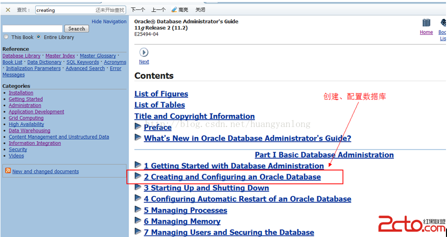Viewport: 447px width, 237px height.
Task: Open the High Availability category
Action: (27, 124)
